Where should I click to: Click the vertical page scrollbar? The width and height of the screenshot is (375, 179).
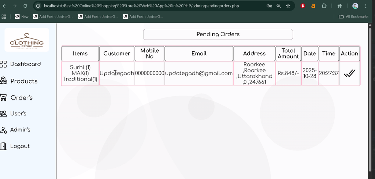pyautogui.click(x=370, y=100)
